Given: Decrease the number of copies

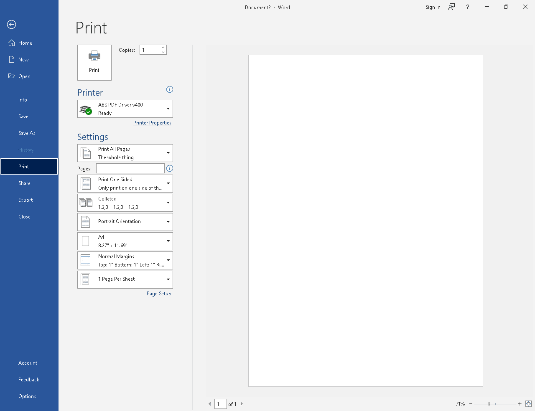Looking at the screenshot, I should coord(163,52).
